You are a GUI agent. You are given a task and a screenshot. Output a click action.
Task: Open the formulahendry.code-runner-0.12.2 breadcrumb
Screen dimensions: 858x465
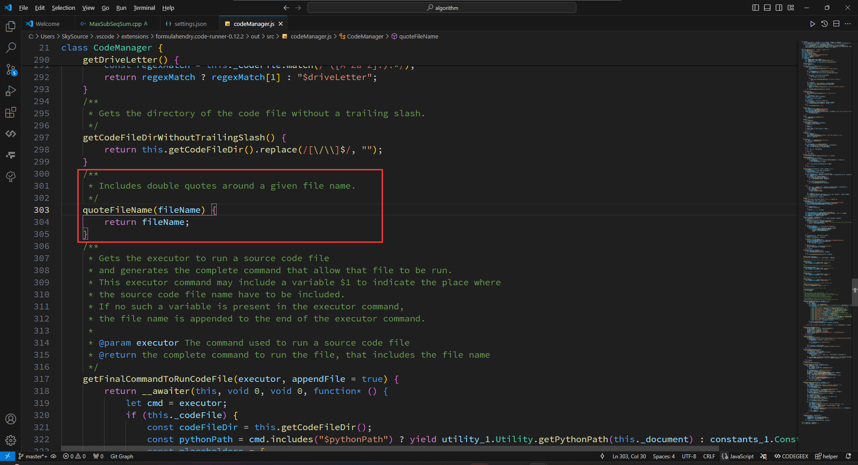pos(200,36)
